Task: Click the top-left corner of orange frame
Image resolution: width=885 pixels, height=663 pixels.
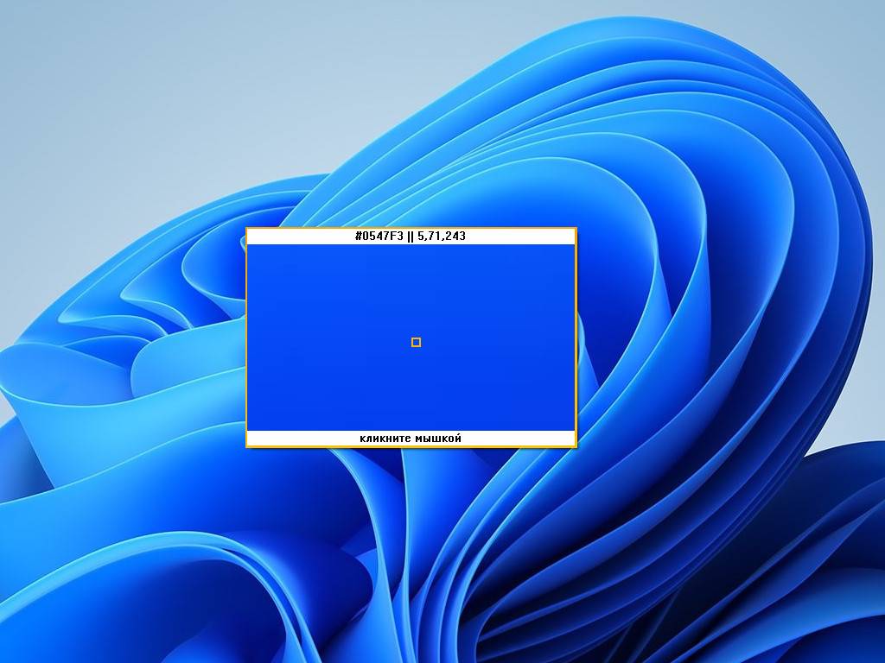Action: pos(246,228)
